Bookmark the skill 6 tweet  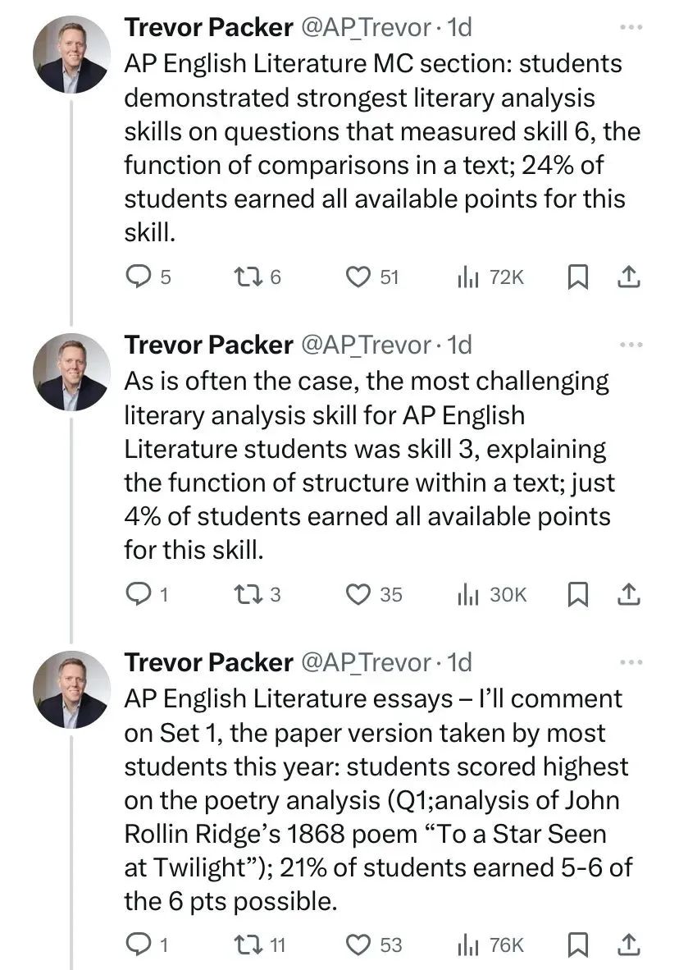coord(577,277)
